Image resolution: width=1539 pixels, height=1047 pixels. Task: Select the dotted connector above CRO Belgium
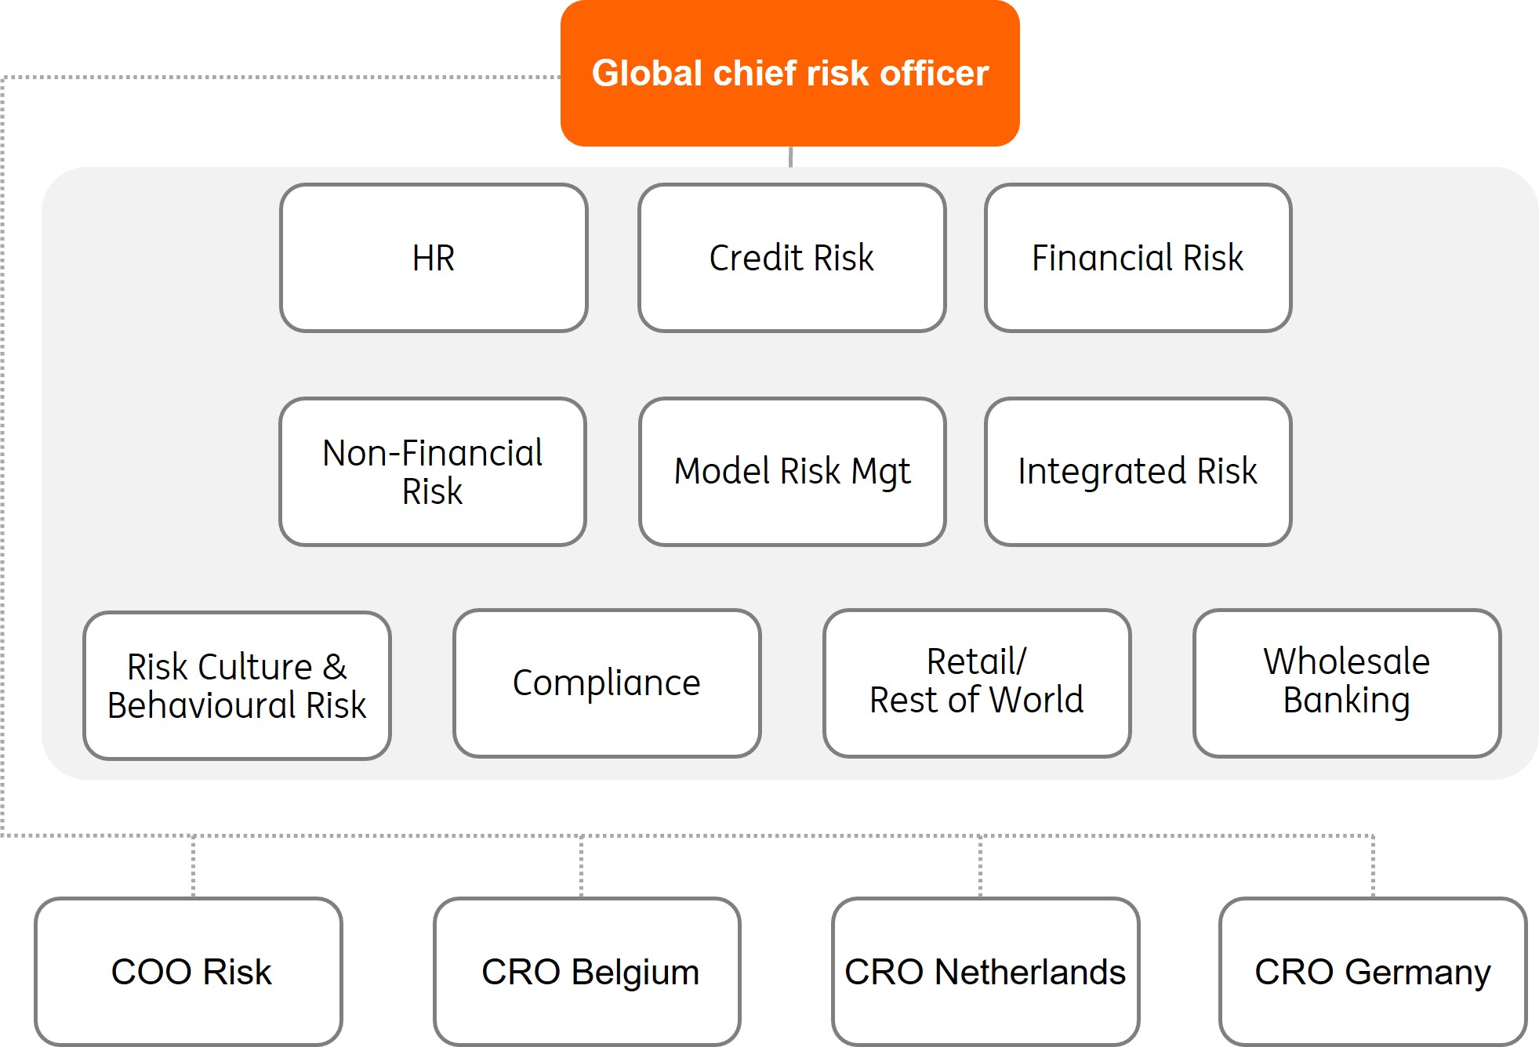click(x=581, y=867)
